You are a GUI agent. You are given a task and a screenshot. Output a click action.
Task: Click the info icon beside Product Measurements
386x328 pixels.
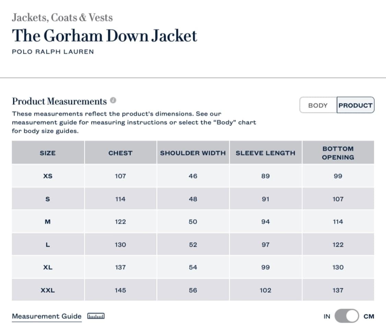[x=113, y=101]
